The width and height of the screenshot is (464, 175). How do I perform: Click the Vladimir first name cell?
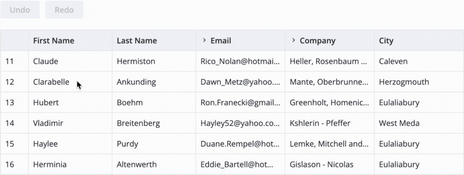(48, 123)
